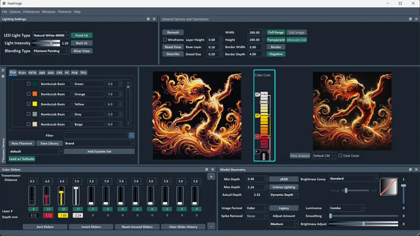The height and width of the screenshot is (236, 420).
Task: Open the Blending Type dropdown
Action: pos(51,51)
